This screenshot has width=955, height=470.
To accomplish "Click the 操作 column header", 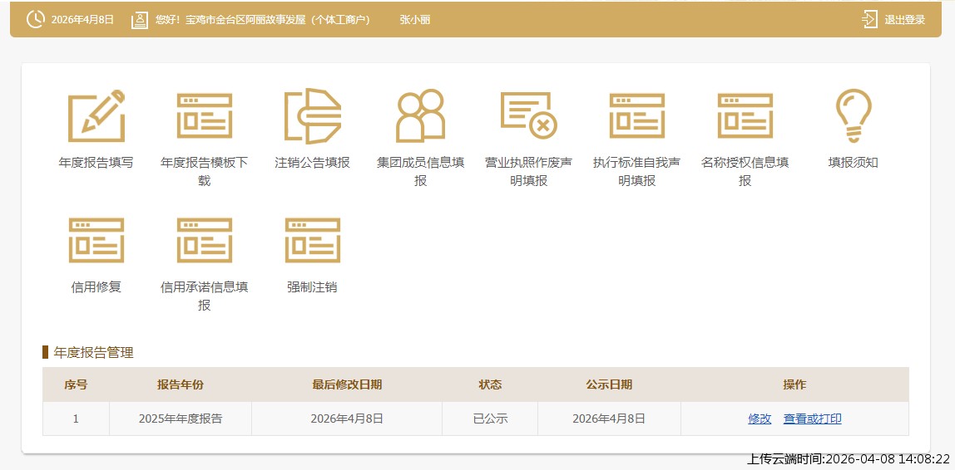I will (x=794, y=384).
